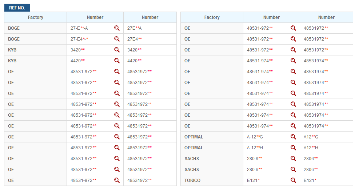Click the magnifier beside KYB 3420**
Image resolution: width=359 pixels, height=187 pixels.
pyautogui.click(x=117, y=50)
